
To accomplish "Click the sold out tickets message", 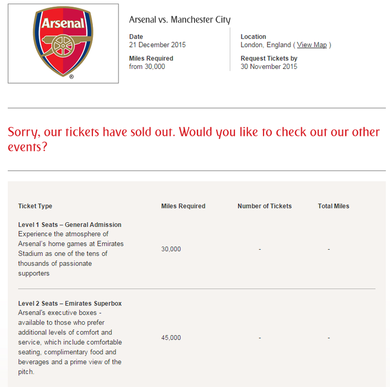I will (x=194, y=139).
